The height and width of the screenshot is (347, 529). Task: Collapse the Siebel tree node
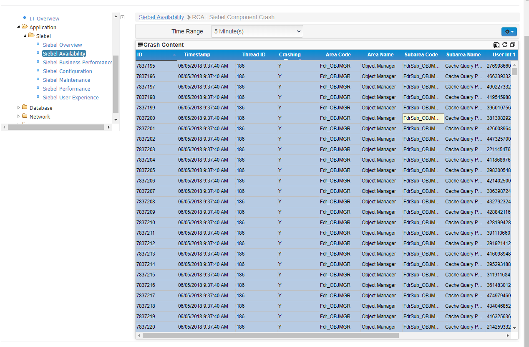pyautogui.click(x=25, y=36)
